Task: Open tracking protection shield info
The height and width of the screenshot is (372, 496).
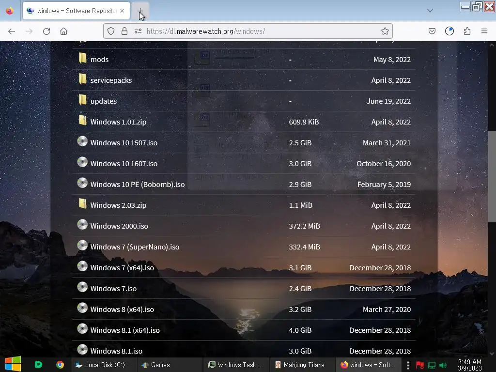Action: [111, 31]
